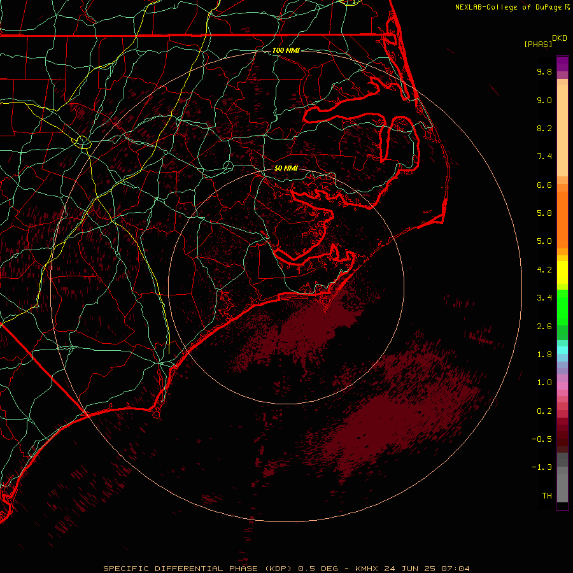The height and width of the screenshot is (573, 573).
Task: Select the 1.8 scale value
Action: click(x=544, y=355)
